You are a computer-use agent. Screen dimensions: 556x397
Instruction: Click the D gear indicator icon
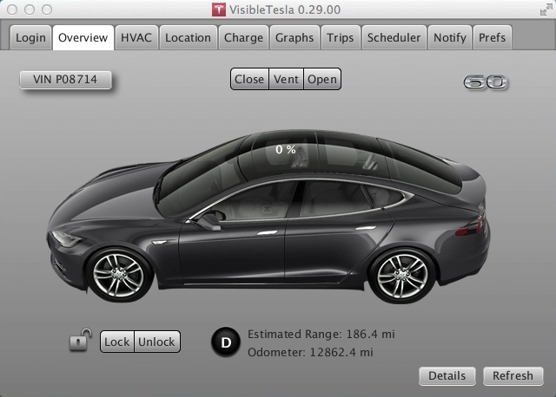coord(226,342)
